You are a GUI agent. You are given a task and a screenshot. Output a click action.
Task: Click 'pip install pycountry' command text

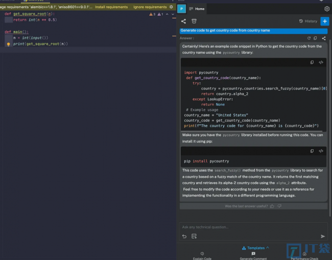206,161
